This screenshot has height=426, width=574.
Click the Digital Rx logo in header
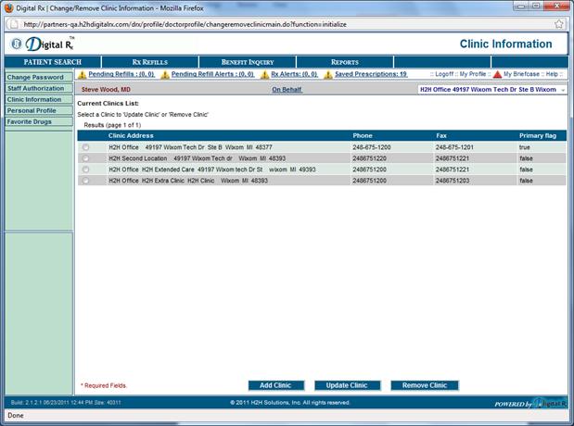tap(41, 44)
